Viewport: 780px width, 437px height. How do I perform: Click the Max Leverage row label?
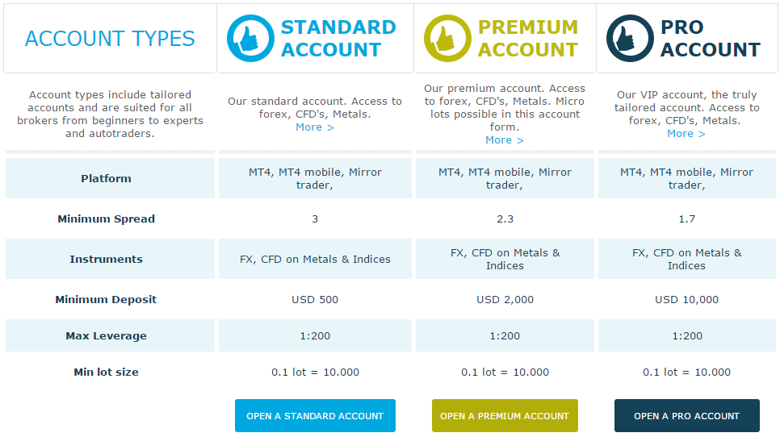[106, 335]
